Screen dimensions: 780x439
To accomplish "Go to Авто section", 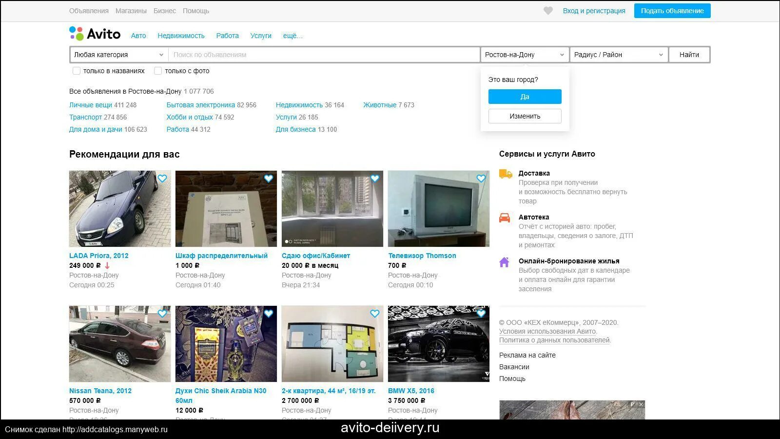I will (x=138, y=36).
